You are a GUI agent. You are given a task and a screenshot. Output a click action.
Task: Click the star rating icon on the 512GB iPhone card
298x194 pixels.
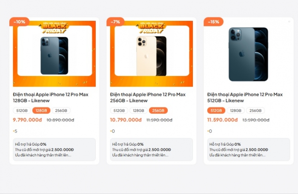[x=208, y=131]
